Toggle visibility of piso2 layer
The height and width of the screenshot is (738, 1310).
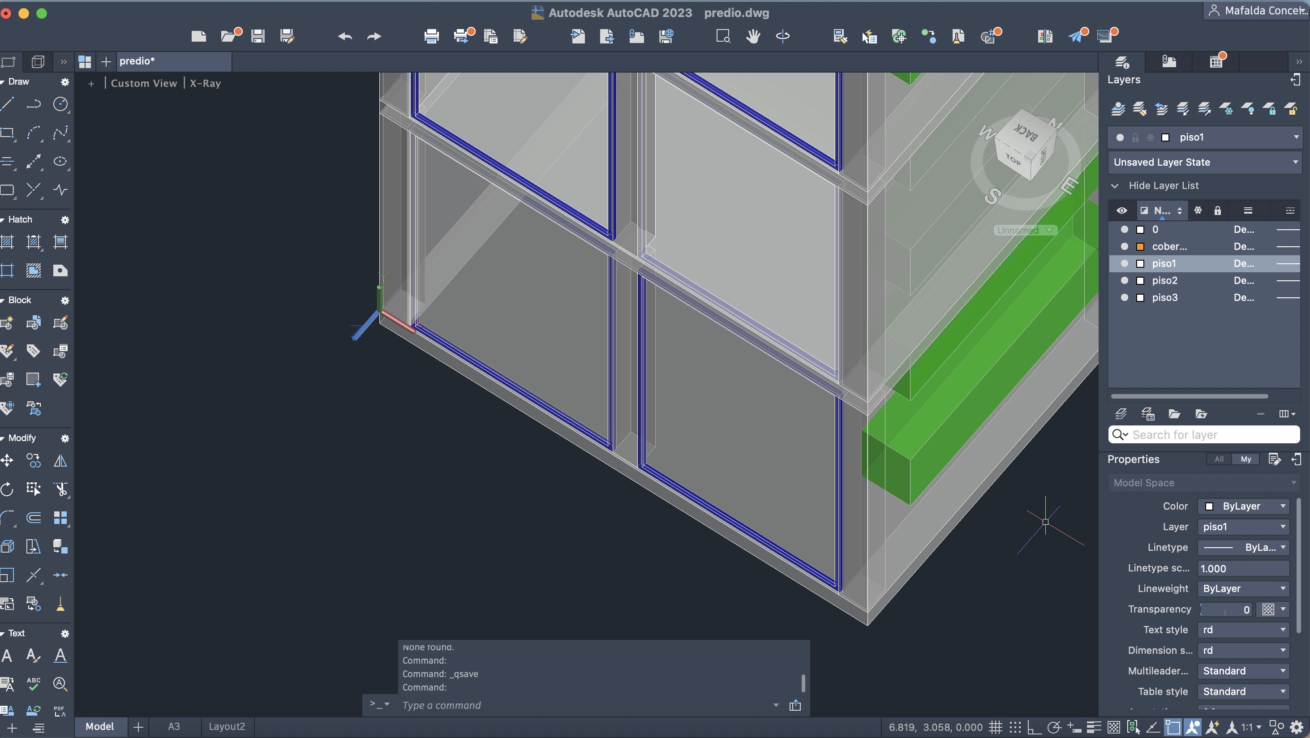1125,280
